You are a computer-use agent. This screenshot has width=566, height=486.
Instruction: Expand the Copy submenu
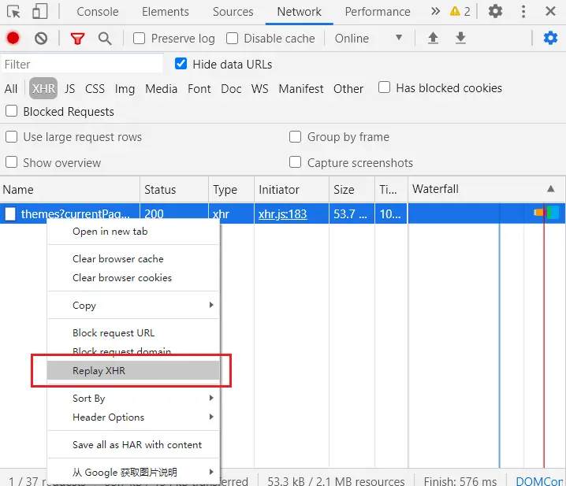pos(133,306)
